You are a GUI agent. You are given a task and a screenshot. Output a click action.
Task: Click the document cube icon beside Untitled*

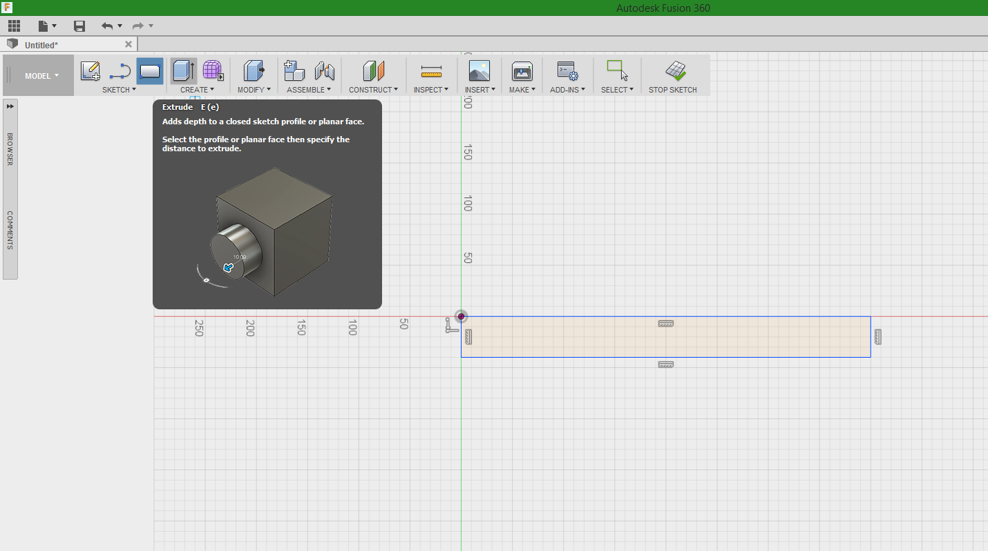pyautogui.click(x=12, y=44)
